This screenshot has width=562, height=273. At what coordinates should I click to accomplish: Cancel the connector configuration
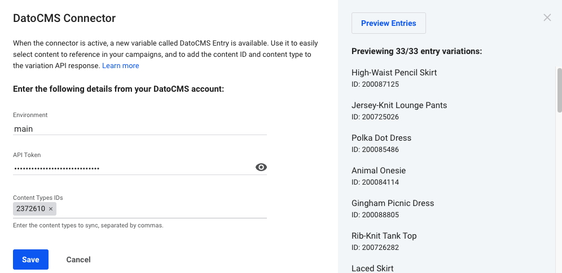click(78, 259)
